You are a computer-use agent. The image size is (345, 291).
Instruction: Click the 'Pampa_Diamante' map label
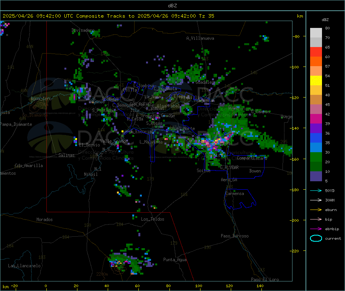[16, 124]
